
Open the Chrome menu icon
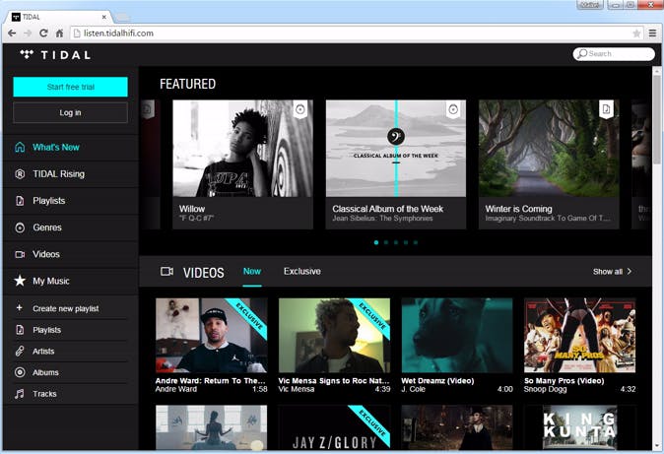click(652, 33)
